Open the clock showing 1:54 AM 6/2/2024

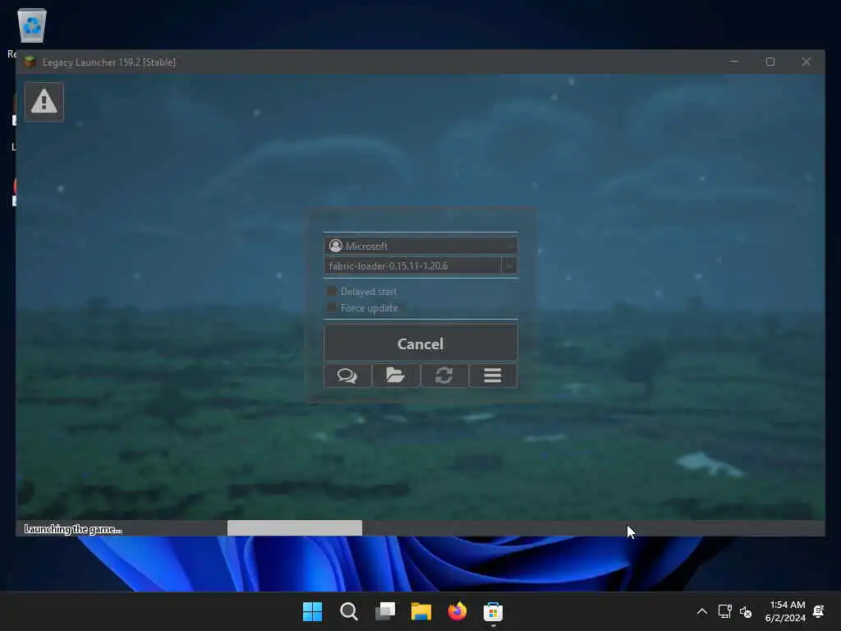785,611
